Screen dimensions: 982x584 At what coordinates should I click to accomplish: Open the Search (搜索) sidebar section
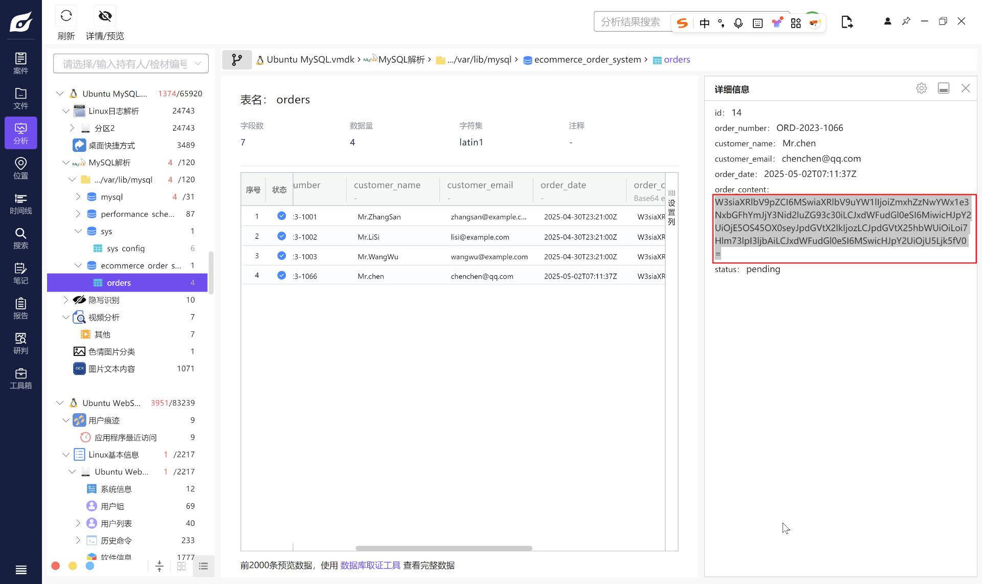20,238
